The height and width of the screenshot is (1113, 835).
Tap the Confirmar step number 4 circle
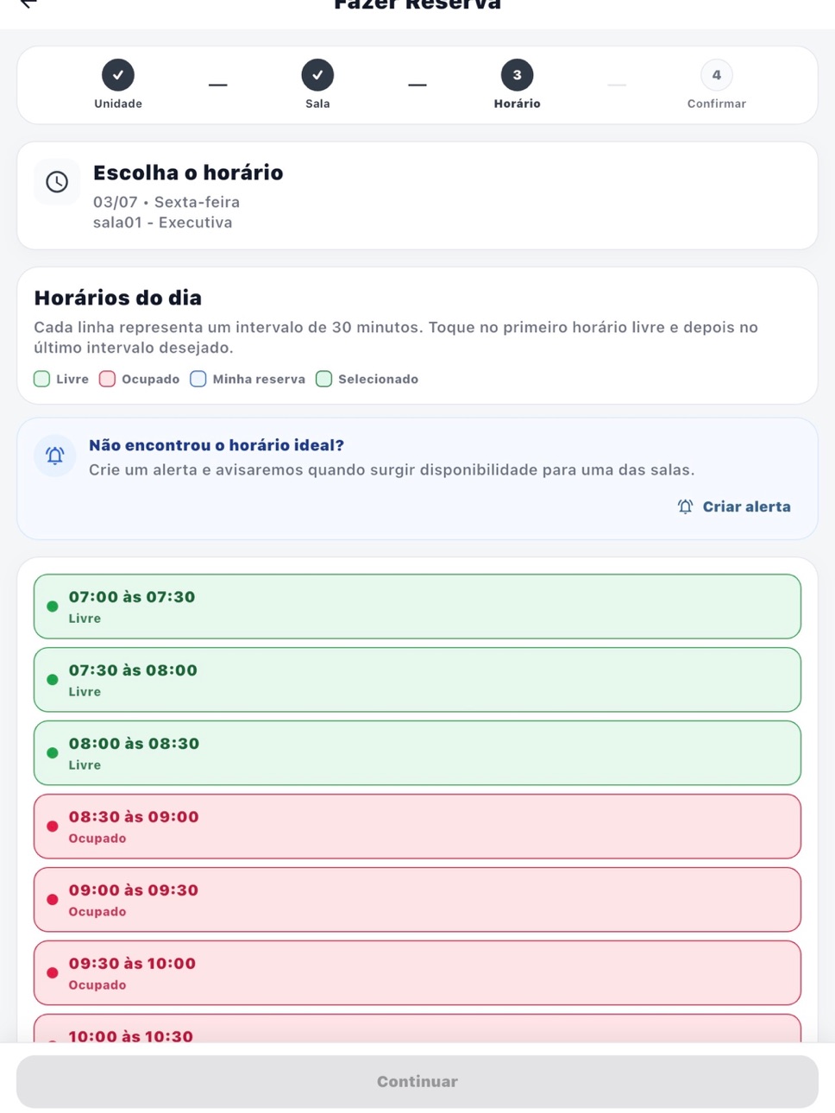tap(716, 75)
